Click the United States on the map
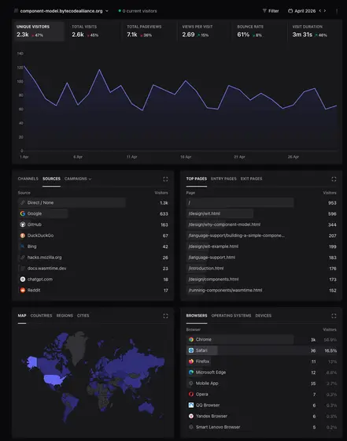This screenshot has height=441, width=347. point(54,380)
